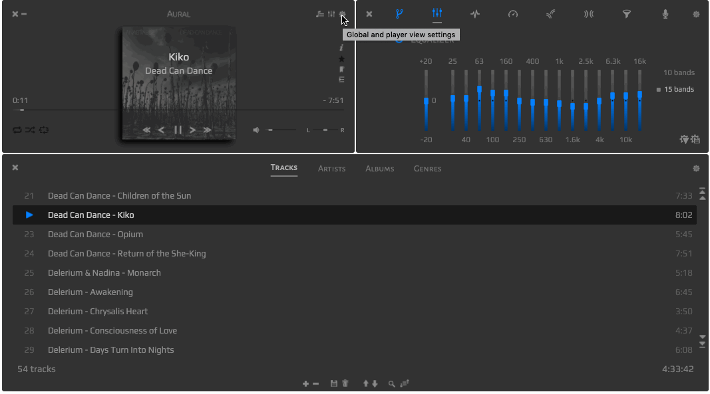Switch to the Albums playlist tab
Screen dimensions: 710x394
[379, 169]
